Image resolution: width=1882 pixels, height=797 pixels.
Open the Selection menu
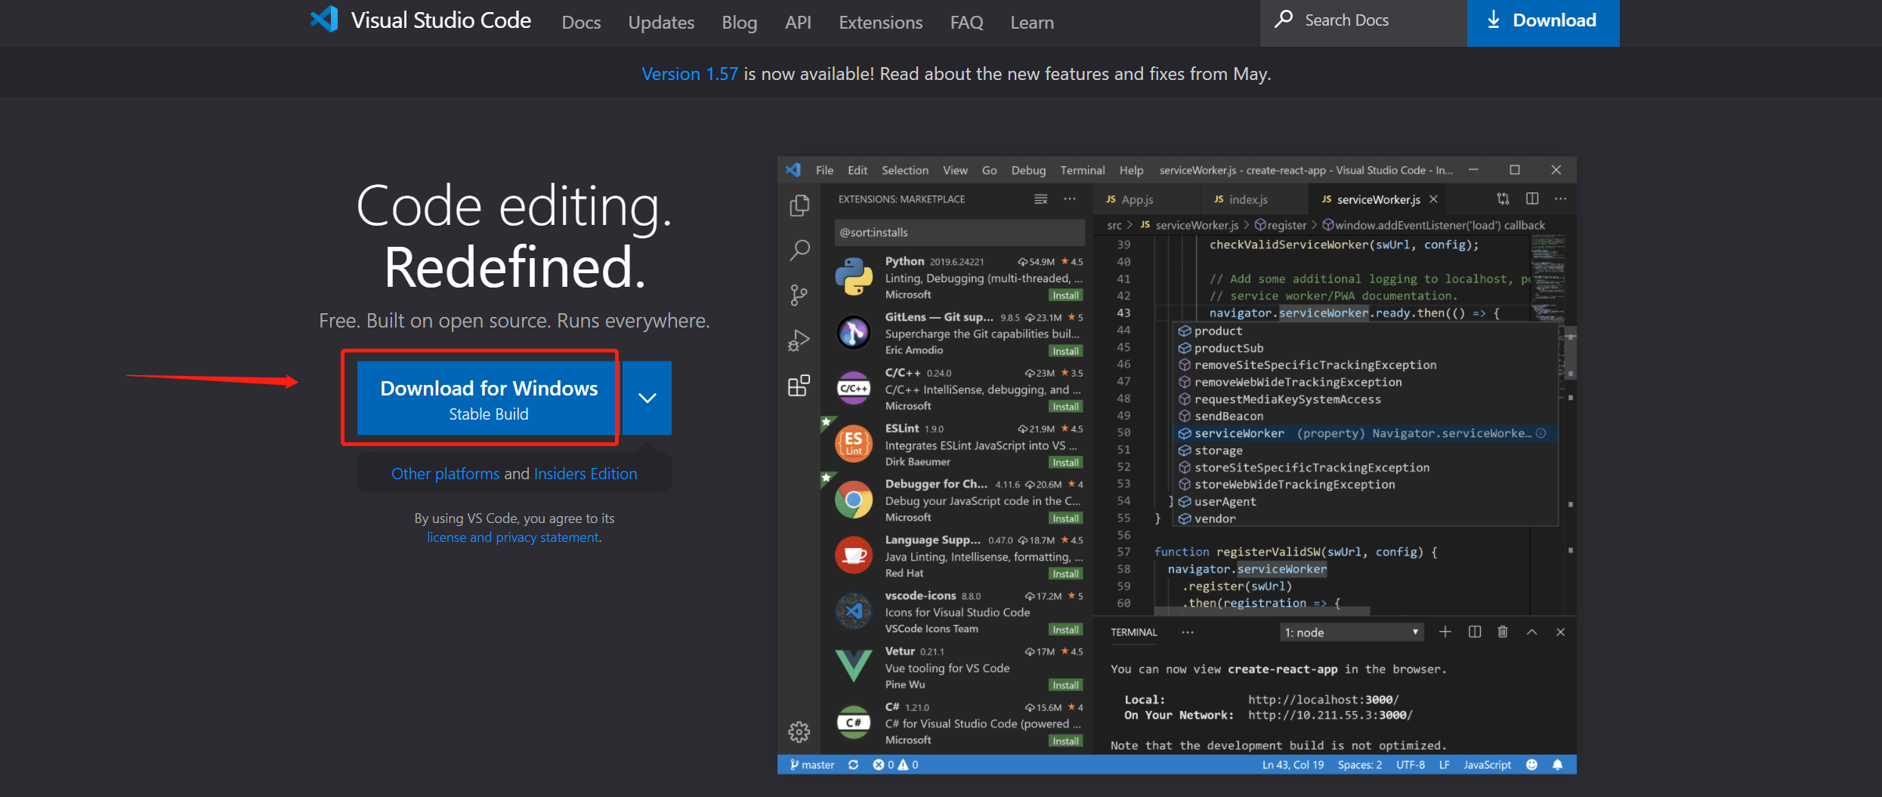905,171
